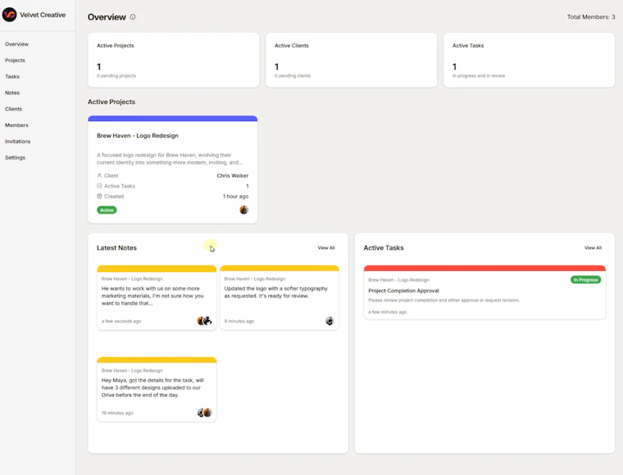Click the client name Chris Walker
The width and height of the screenshot is (623, 475).
(233, 176)
